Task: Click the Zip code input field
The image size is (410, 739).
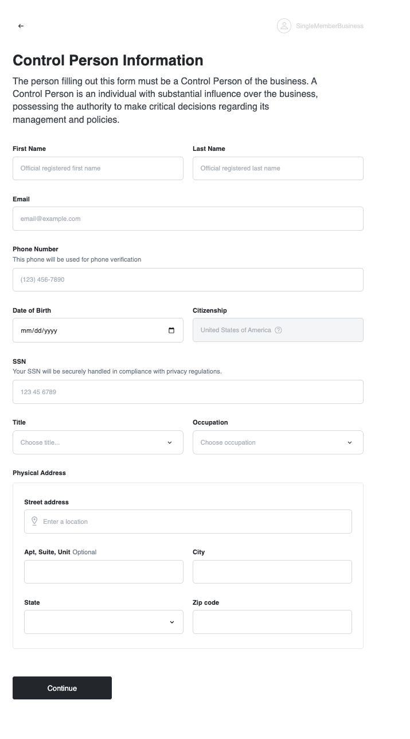Action: point(272,621)
